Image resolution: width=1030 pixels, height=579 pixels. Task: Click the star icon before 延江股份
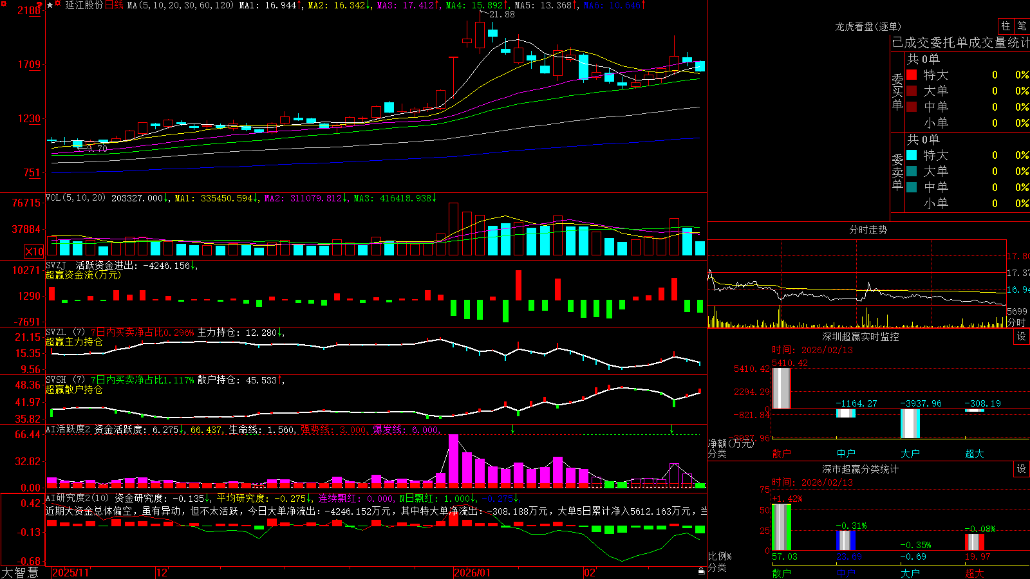pyautogui.click(x=50, y=5)
